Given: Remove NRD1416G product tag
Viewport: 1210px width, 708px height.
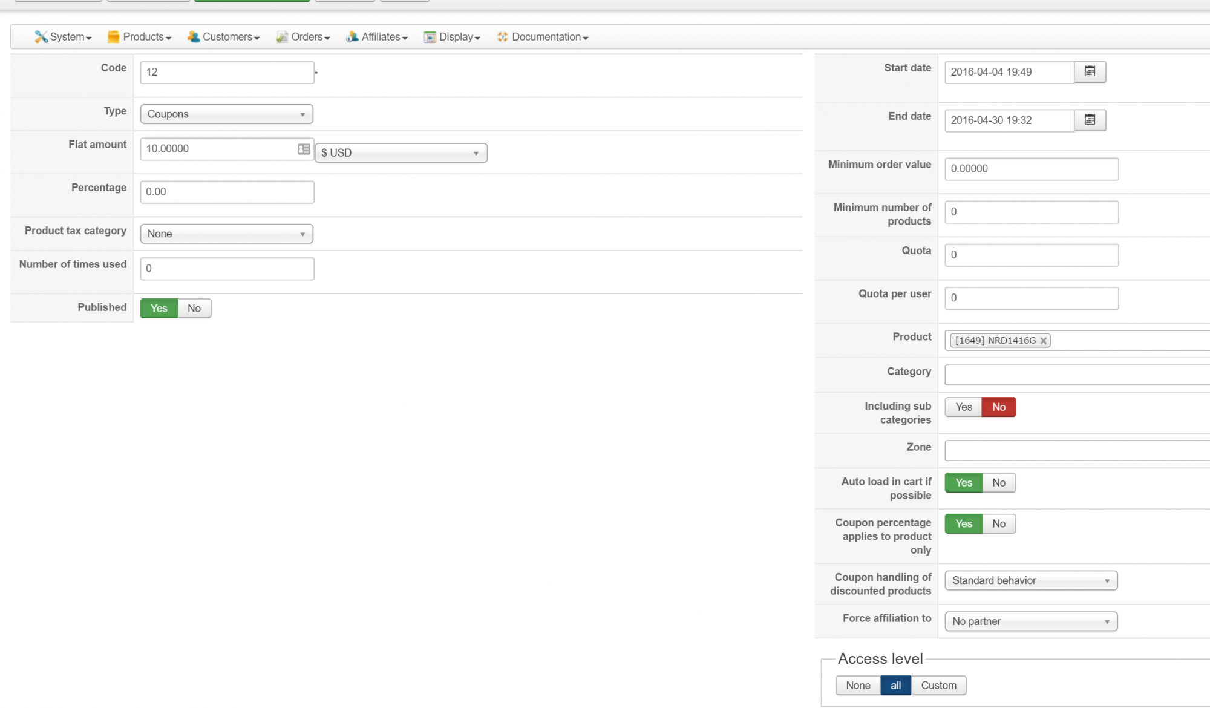Looking at the screenshot, I should [x=1044, y=341].
